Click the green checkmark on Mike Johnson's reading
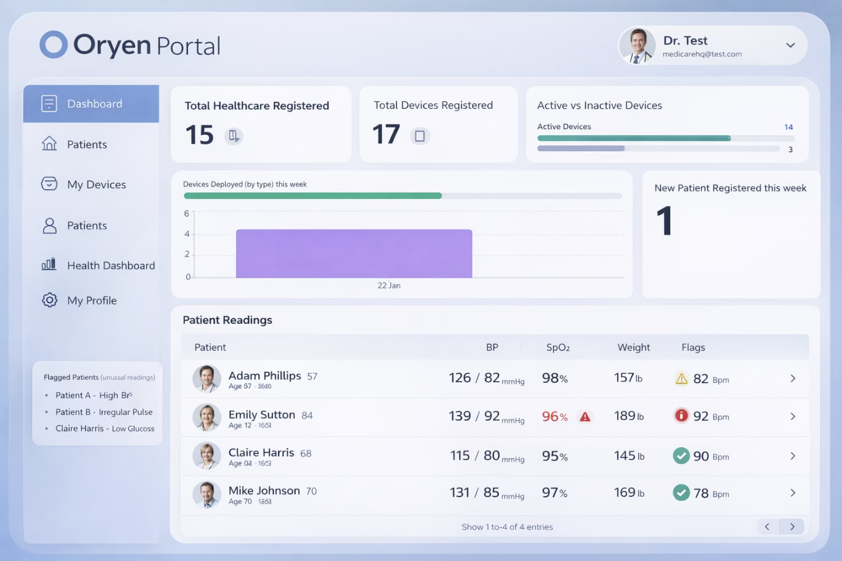Viewport: 842px width, 561px height. tap(681, 493)
